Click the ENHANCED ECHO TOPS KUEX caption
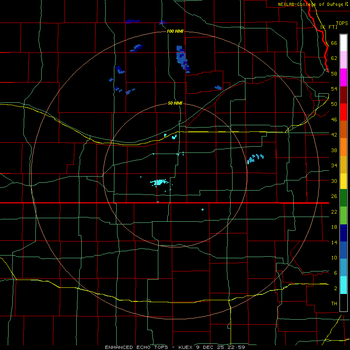This screenshot has width=350, height=350. [175, 347]
